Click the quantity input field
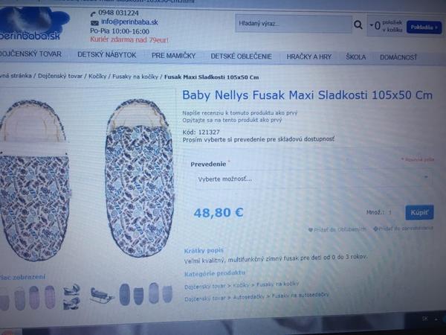446x335 pixels. click(392, 212)
